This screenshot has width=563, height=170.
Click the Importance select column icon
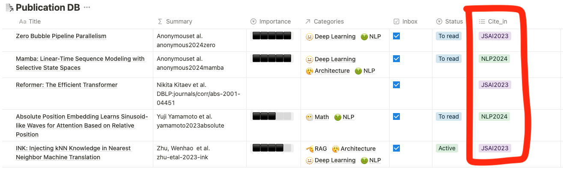point(253,21)
